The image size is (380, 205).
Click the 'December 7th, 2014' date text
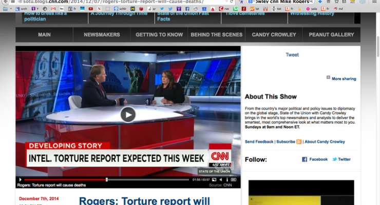[x=39, y=199]
